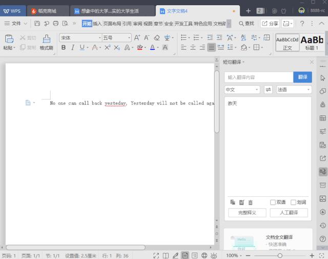The width and height of the screenshot is (328, 259).
Task: Click the 查找 search button
Action: click(247, 23)
